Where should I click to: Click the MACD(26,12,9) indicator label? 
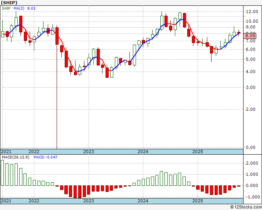pos(15,157)
